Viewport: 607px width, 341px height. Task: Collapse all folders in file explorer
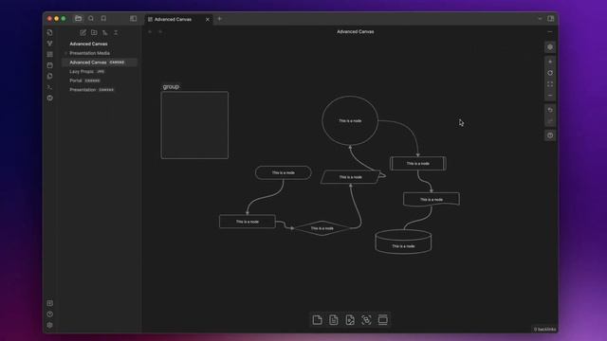click(116, 32)
